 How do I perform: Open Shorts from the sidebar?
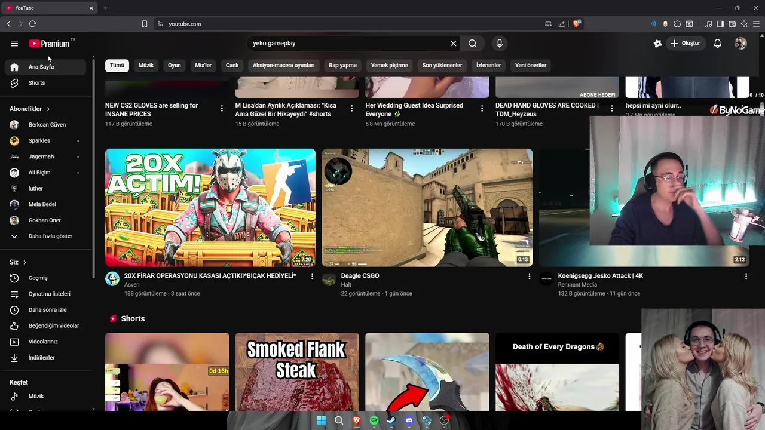(x=46, y=83)
